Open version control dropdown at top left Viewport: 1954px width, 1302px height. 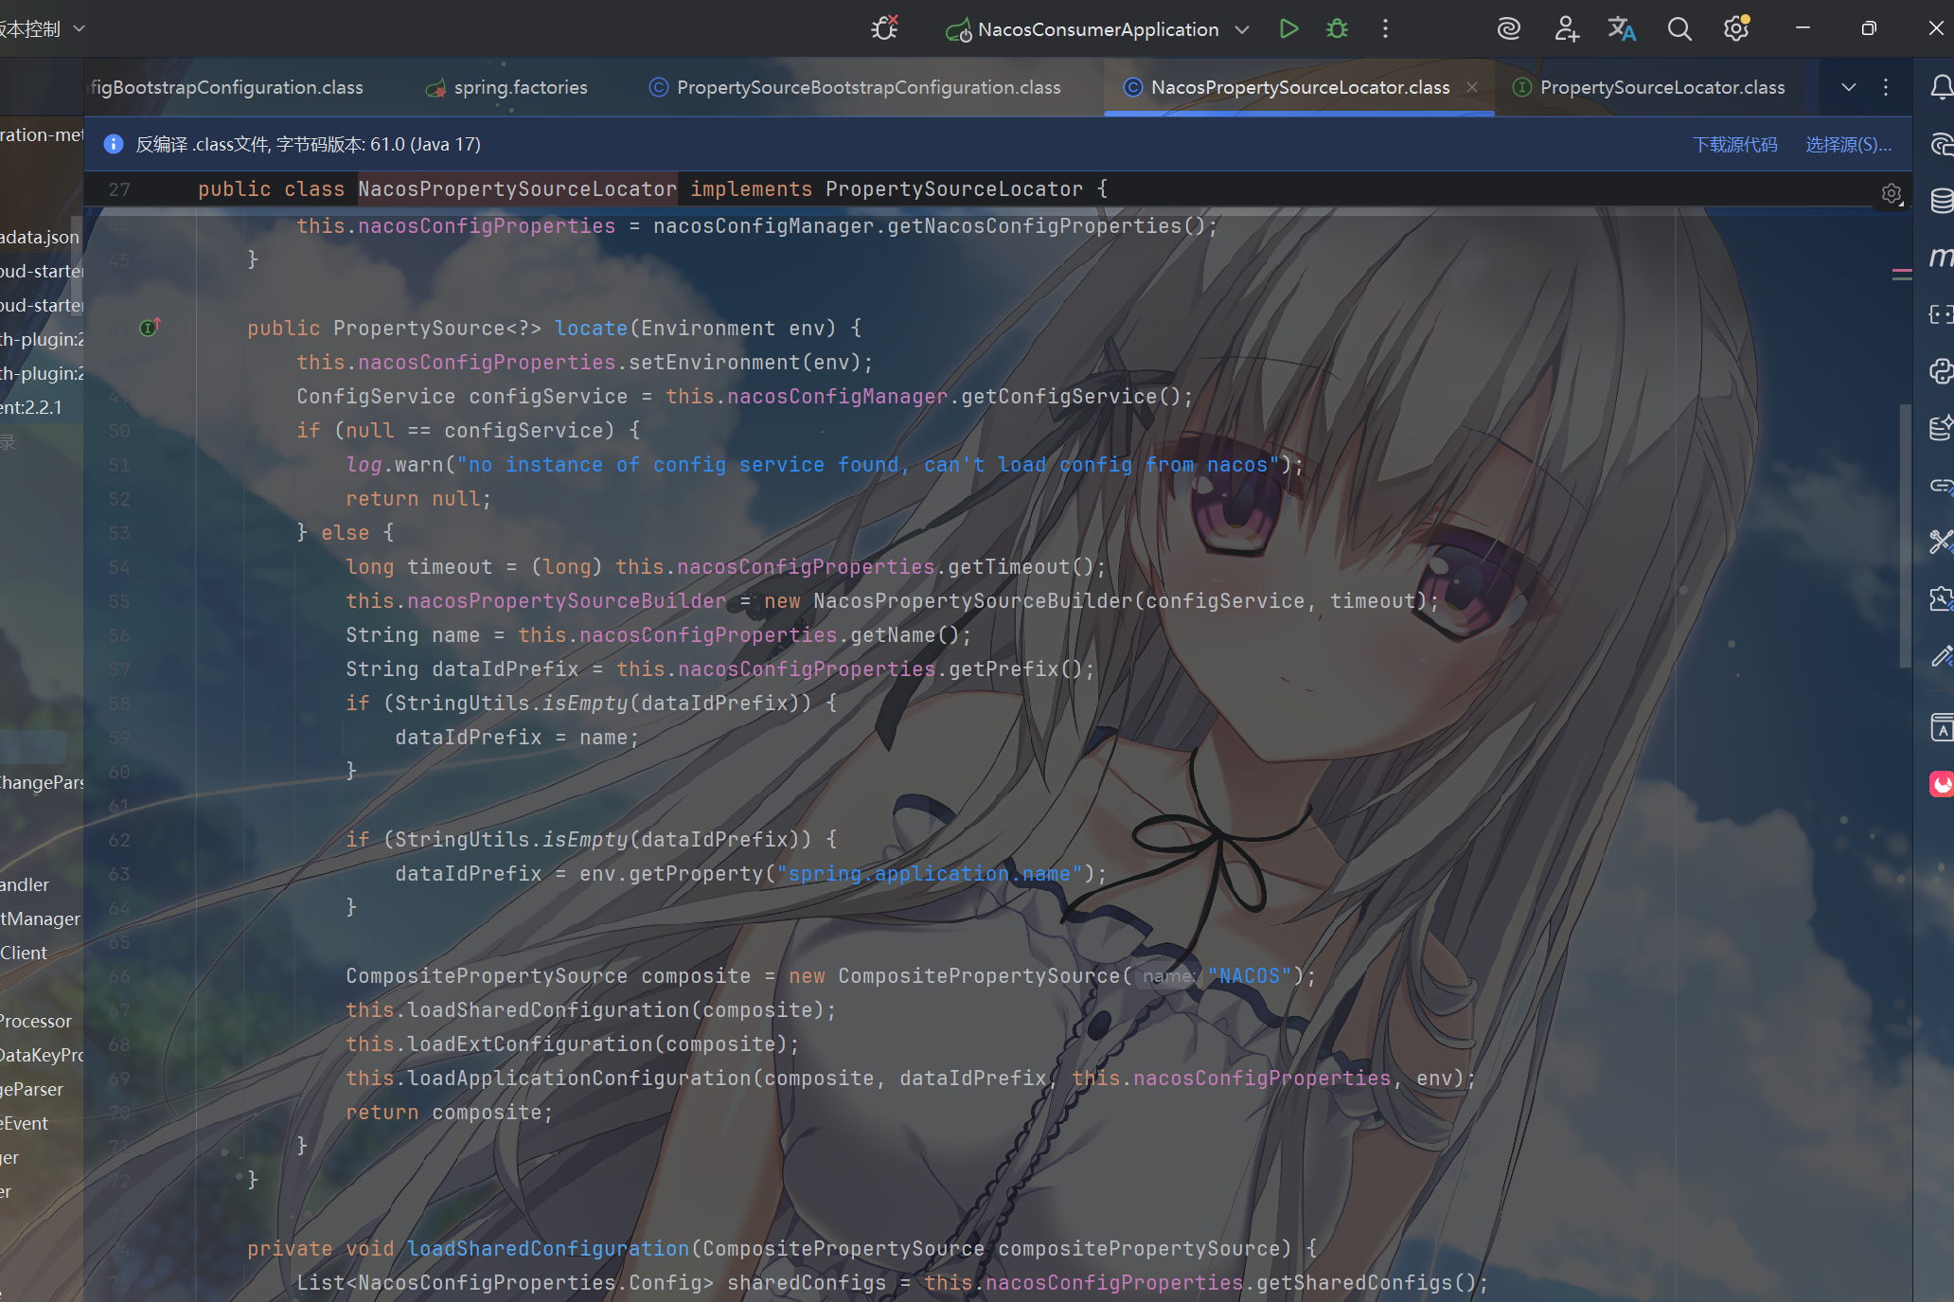pyautogui.click(x=42, y=28)
